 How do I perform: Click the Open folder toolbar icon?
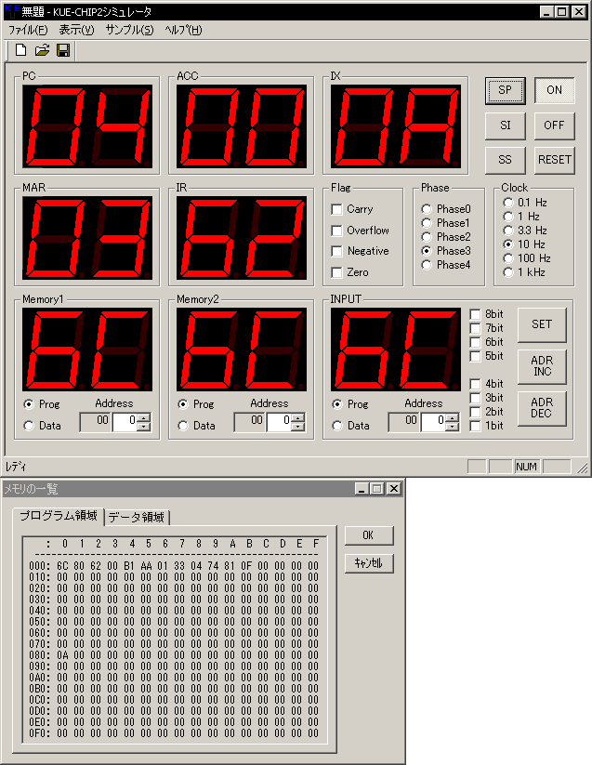[43, 50]
